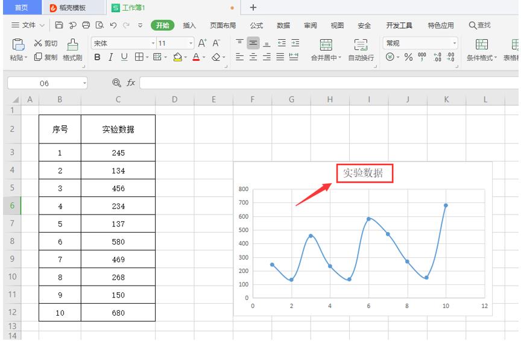Viewport: 521px width, 341px height.
Task: Expand the 粘贴 paste options arrow
Action: pos(26,58)
